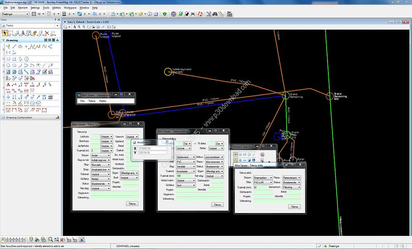Click the Delete Pattern tool with red X

pyautogui.click(x=50, y=72)
